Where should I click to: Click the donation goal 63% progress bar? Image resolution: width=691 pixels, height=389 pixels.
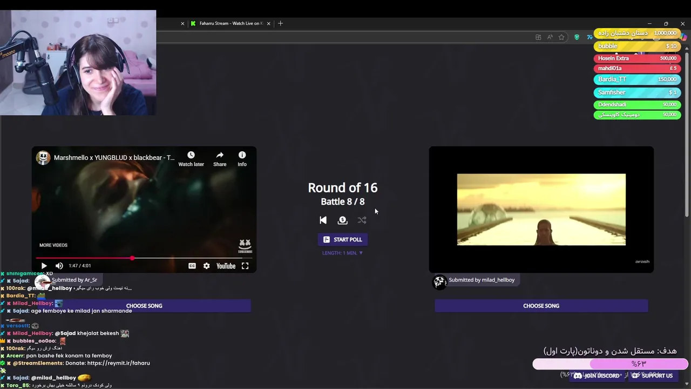[610, 364]
